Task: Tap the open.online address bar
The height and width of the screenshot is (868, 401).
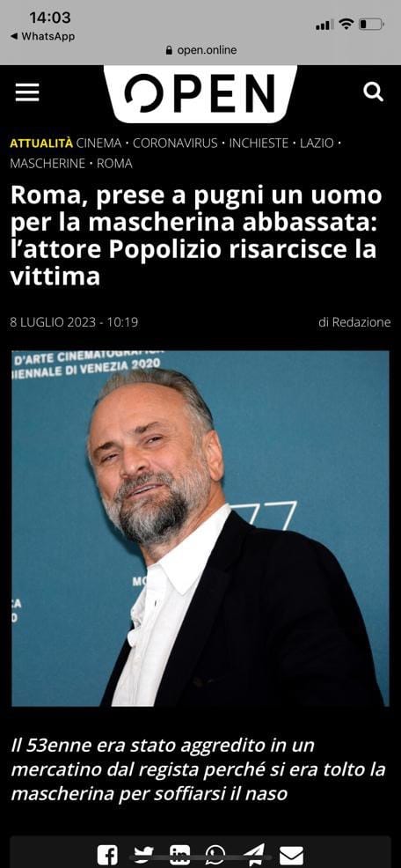Action: pyautogui.click(x=200, y=50)
